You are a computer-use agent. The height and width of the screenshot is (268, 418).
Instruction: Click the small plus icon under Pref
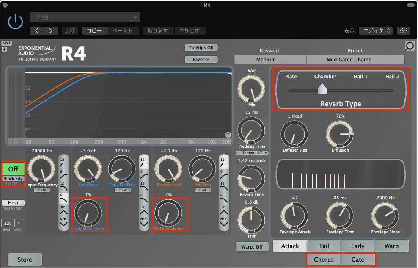point(4,50)
